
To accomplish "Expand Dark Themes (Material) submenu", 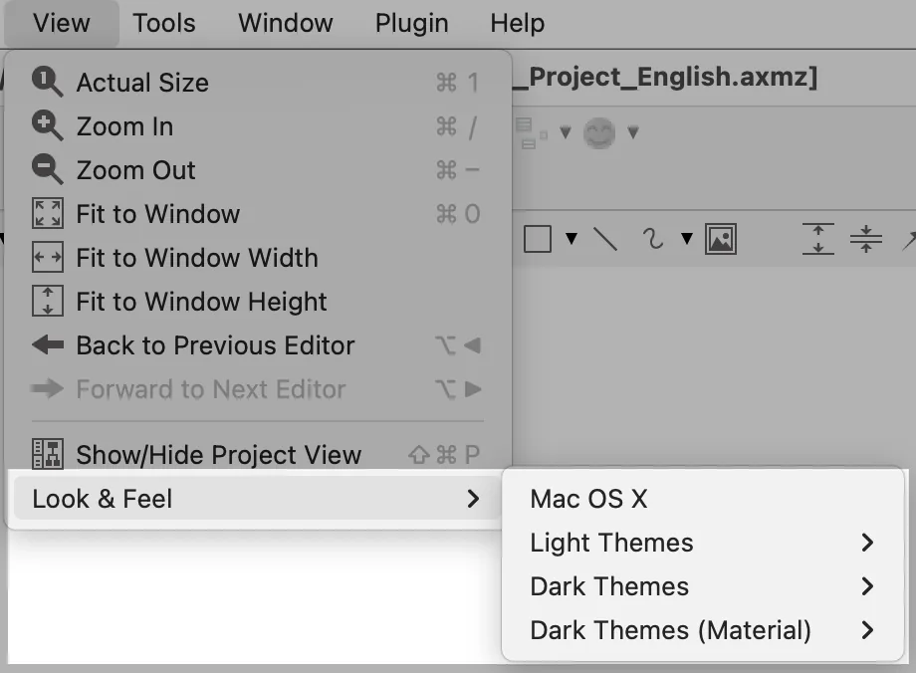I will click(x=703, y=630).
